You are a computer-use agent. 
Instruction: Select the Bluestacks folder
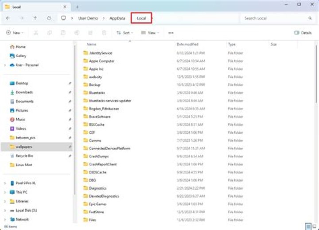click(94, 93)
